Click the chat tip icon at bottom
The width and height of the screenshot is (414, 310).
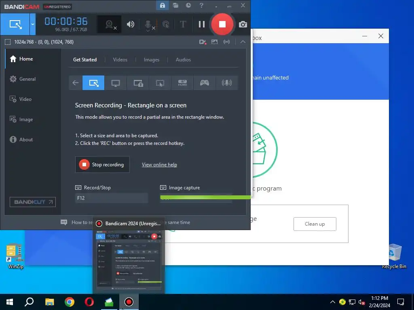point(64,222)
